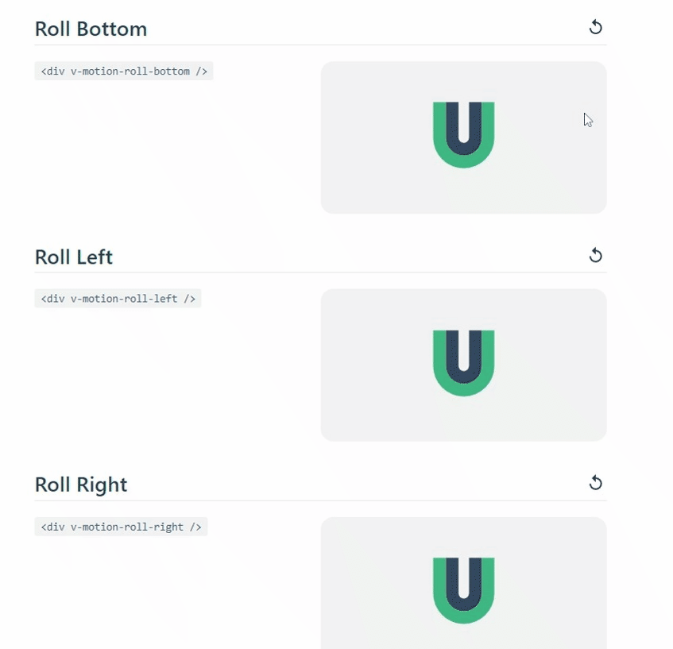Image resolution: width=673 pixels, height=649 pixels.
Task: Click the v-motion-roll-bottom code snippet
Action: click(x=124, y=71)
